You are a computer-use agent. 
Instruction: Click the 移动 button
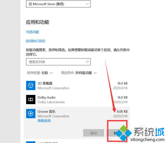(x=94, y=133)
